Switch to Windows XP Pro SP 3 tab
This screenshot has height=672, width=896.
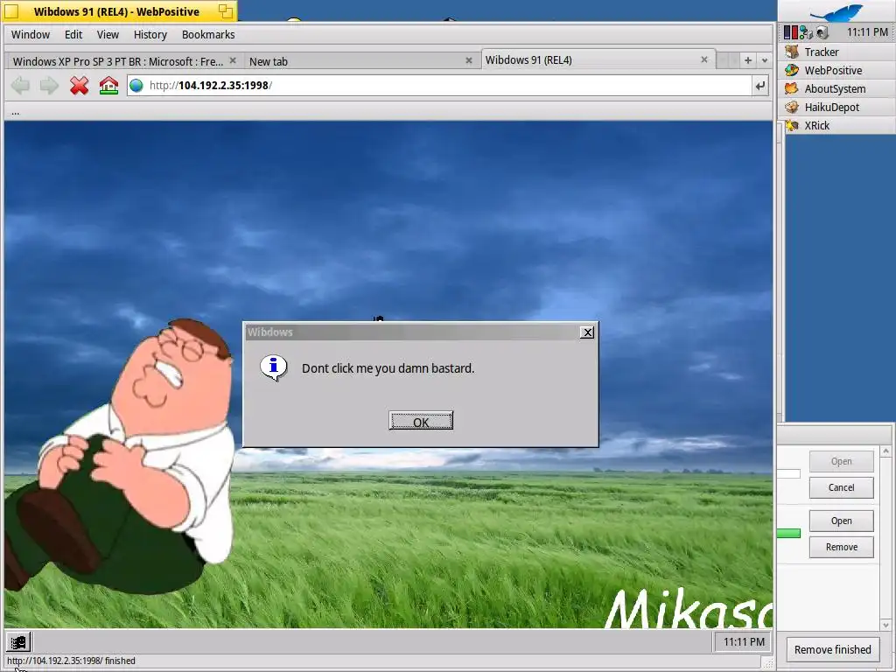pos(118,61)
